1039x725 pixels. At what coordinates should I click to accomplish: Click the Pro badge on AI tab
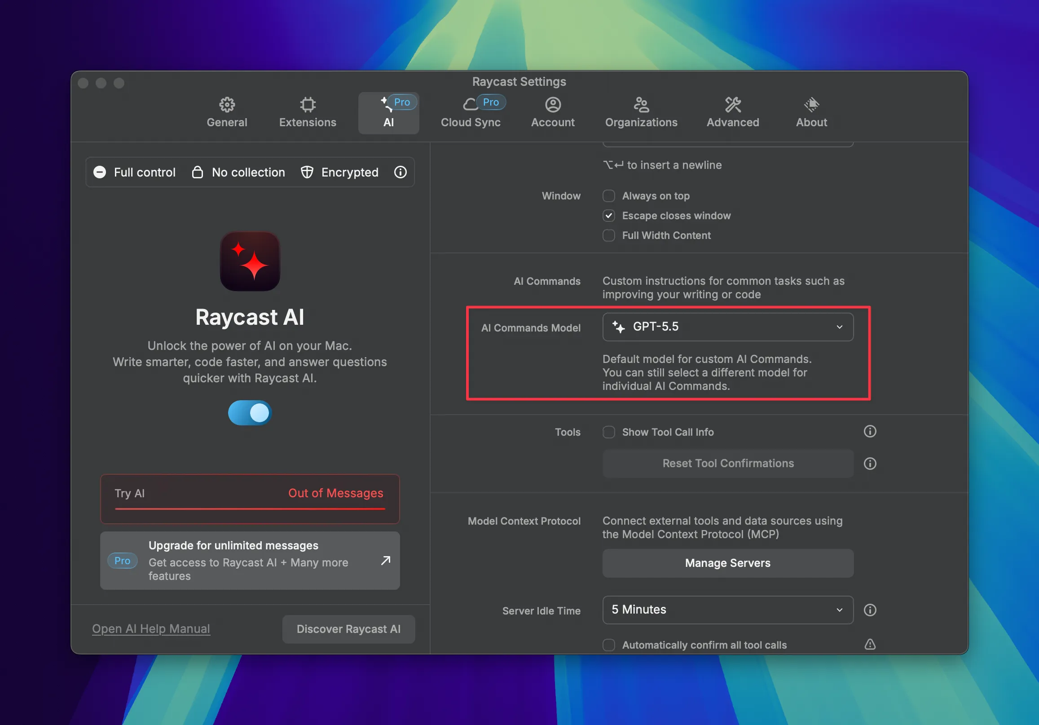click(402, 102)
